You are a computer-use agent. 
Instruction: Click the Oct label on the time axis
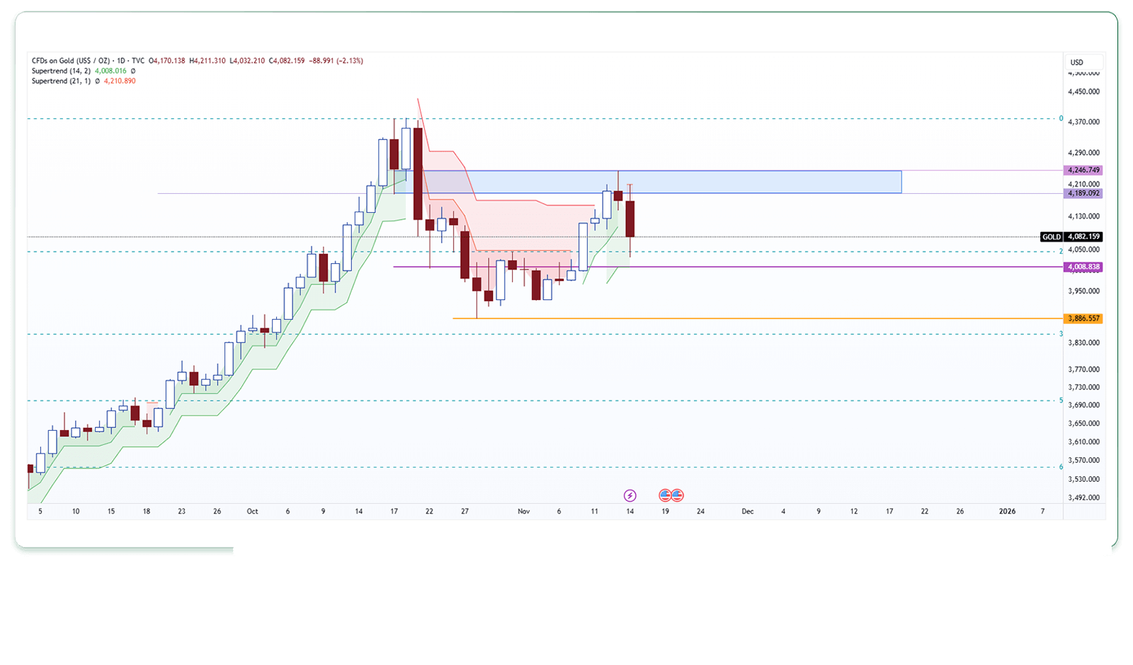coord(252,511)
